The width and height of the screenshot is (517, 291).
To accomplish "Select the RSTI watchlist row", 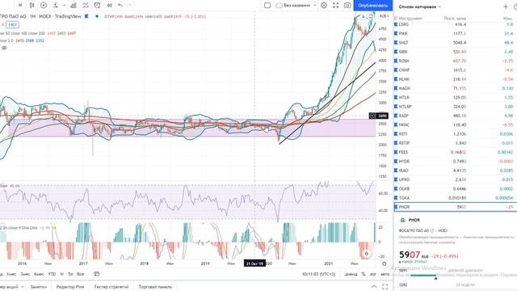I will pos(455,134).
